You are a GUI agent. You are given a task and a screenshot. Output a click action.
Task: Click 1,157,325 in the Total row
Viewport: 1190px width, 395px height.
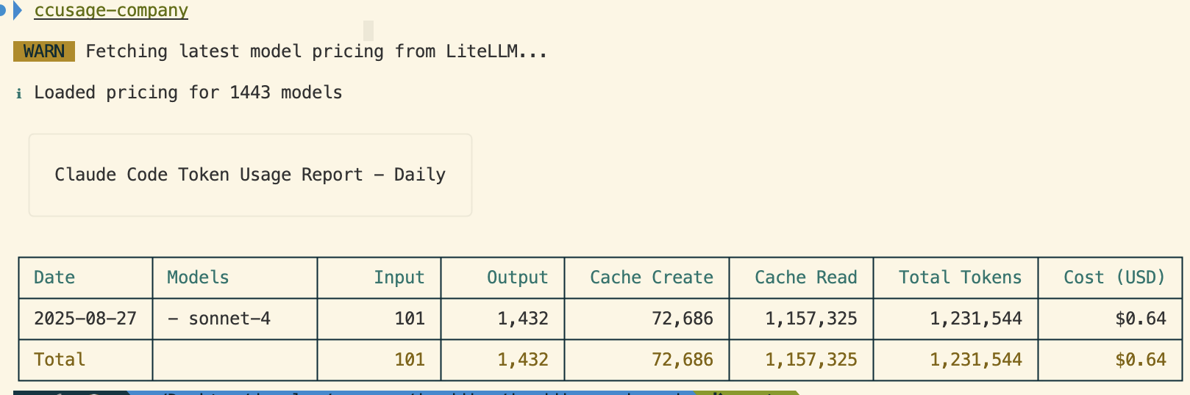[811, 360]
